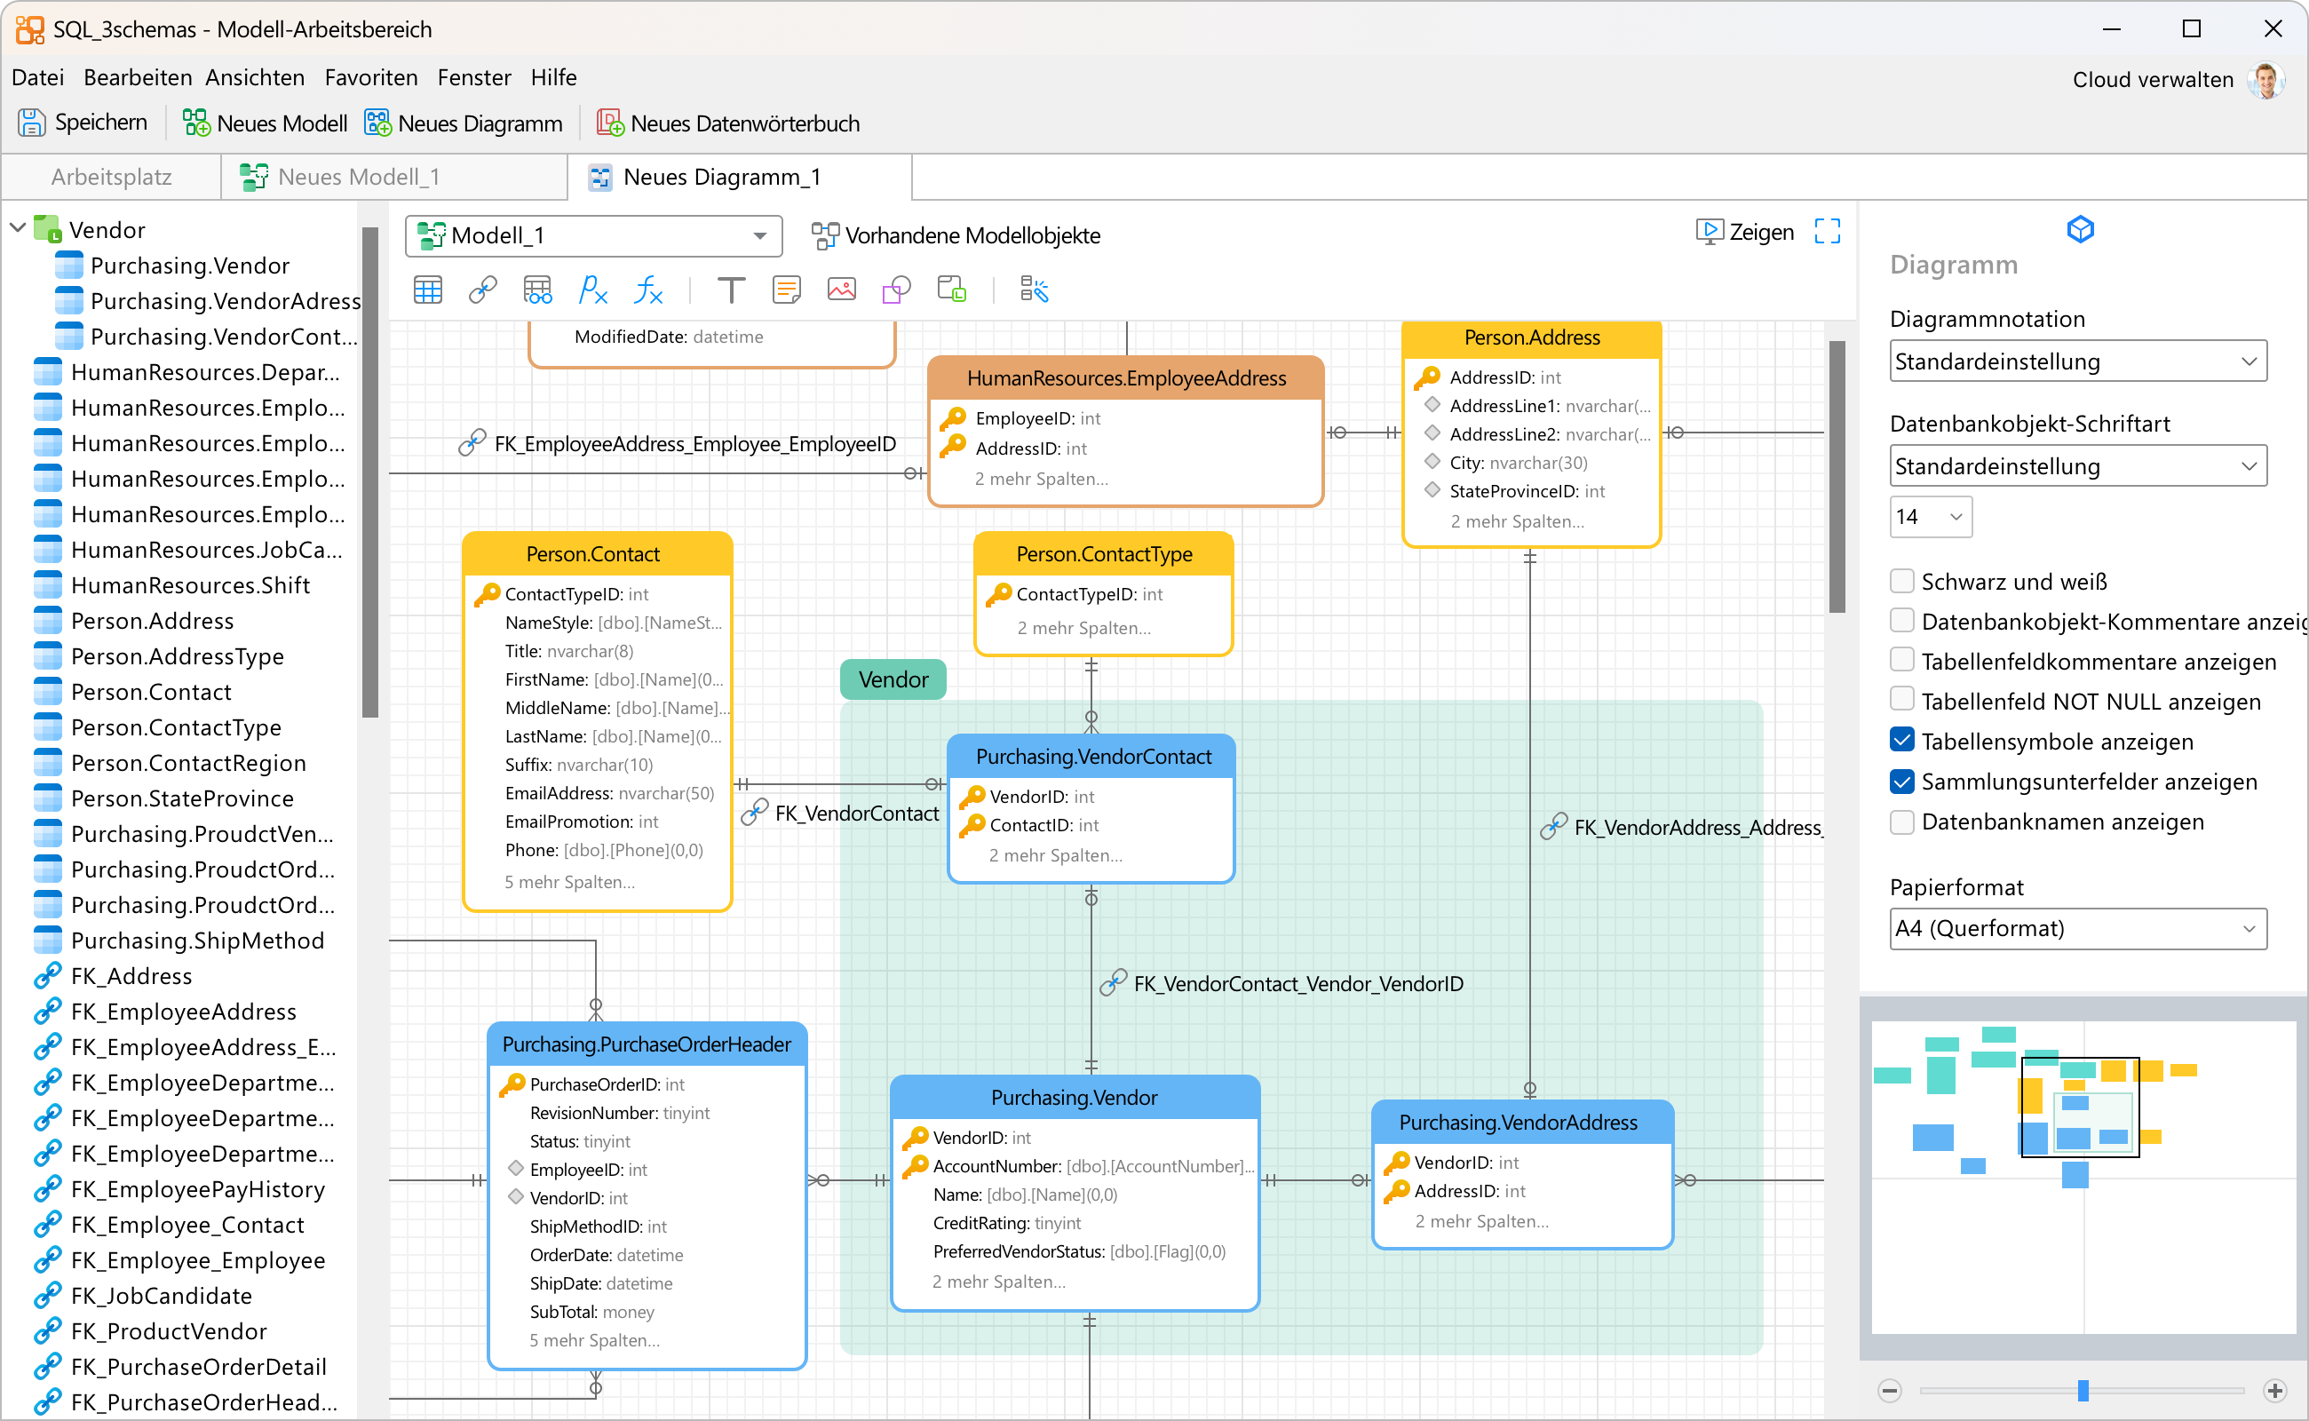Image resolution: width=2309 pixels, height=1421 pixels.
Task: Open the Favoriten menu
Action: [x=370, y=77]
